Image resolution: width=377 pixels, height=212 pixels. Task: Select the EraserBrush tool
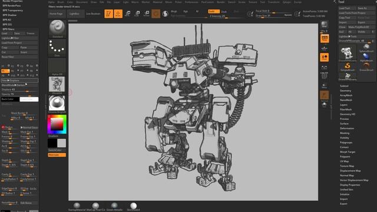point(366,67)
